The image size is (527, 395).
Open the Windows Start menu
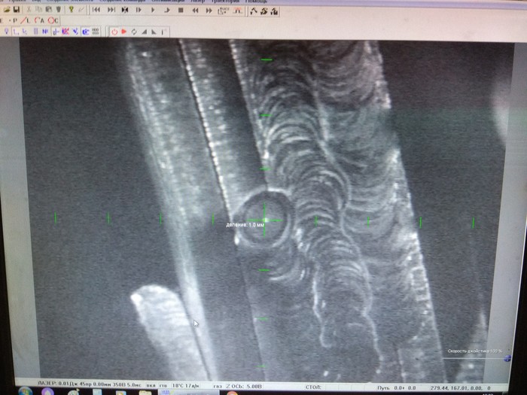(x=25, y=392)
